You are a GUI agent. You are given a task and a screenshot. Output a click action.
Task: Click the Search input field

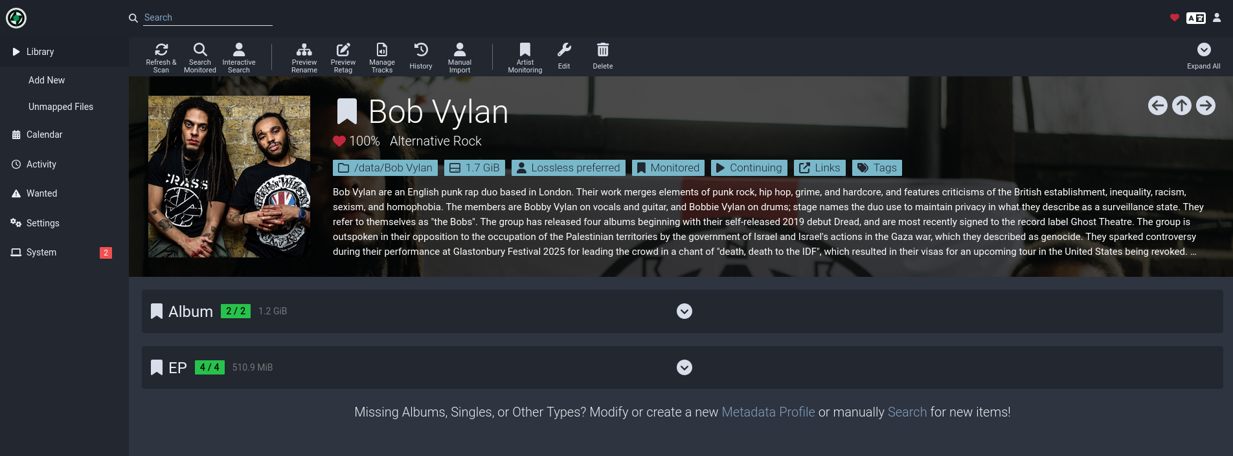207,17
